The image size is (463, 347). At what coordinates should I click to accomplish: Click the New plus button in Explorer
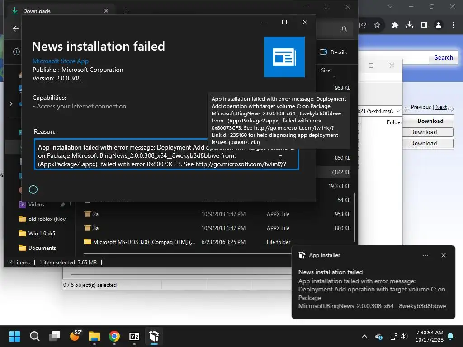(17, 52)
